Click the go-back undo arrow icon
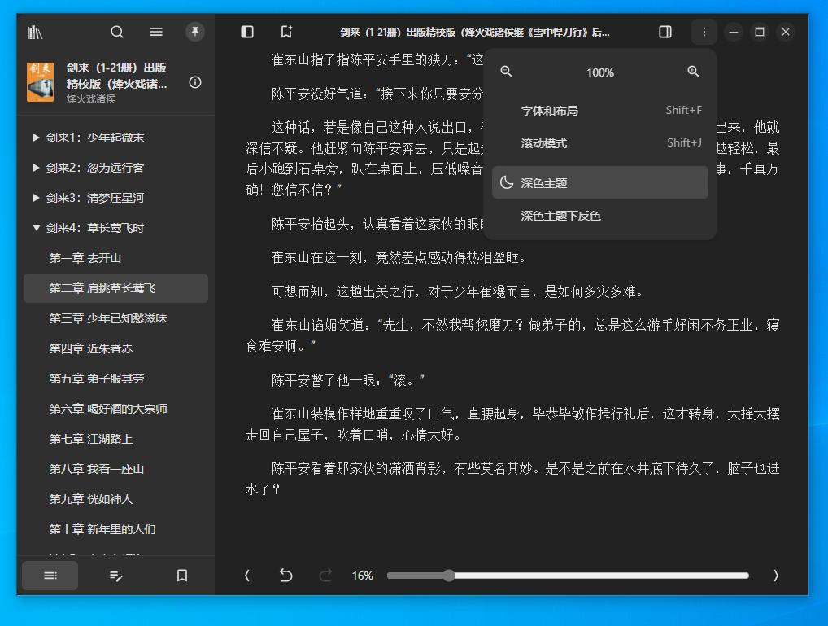The image size is (828, 626). [286, 576]
